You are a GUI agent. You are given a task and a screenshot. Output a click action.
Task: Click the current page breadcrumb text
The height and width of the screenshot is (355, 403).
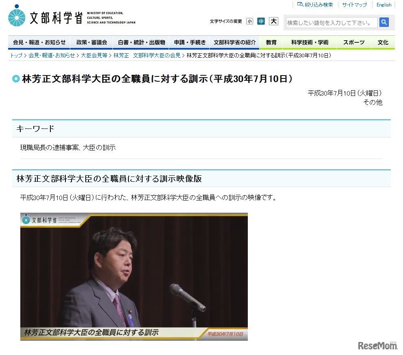259,55
